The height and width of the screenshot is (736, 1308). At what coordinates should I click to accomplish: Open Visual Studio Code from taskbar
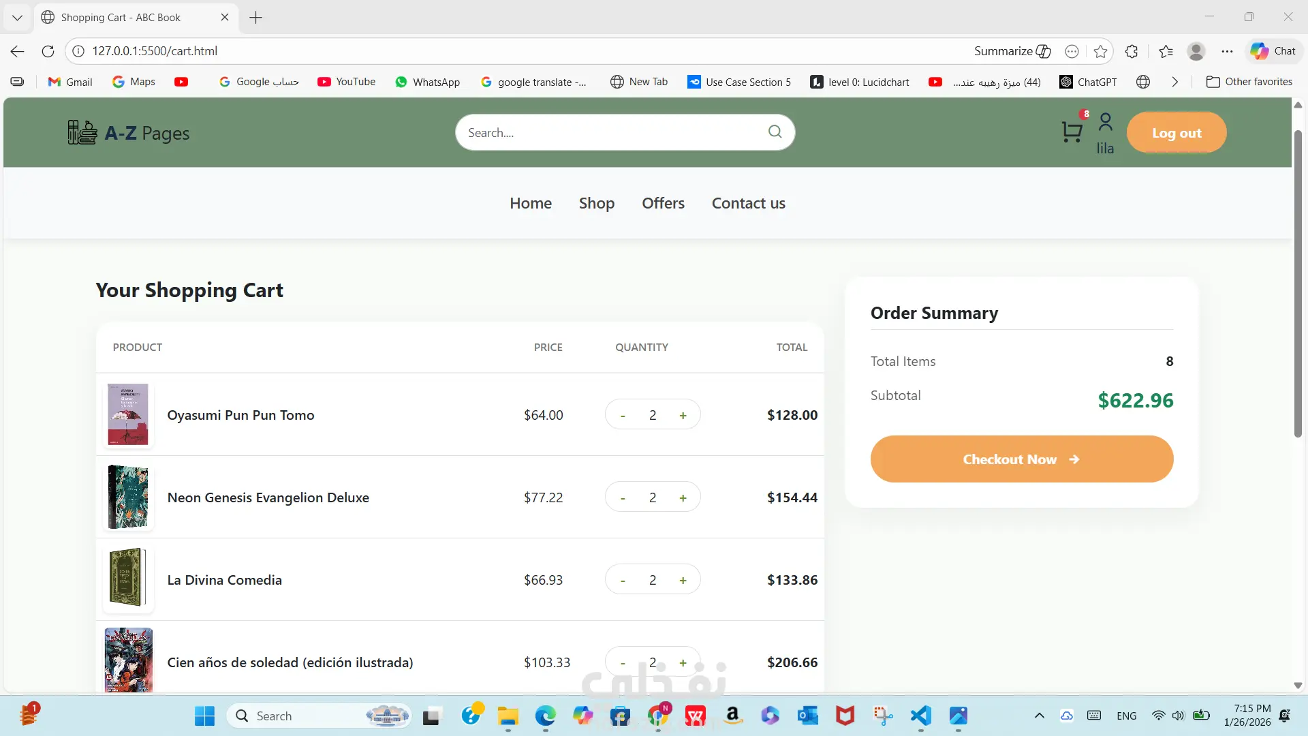click(920, 716)
